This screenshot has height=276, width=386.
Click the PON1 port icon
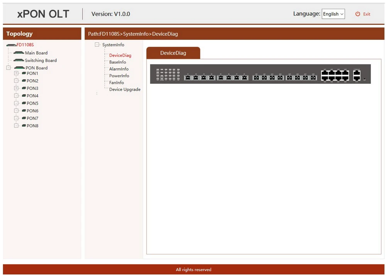pyautogui.click(x=24, y=73)
